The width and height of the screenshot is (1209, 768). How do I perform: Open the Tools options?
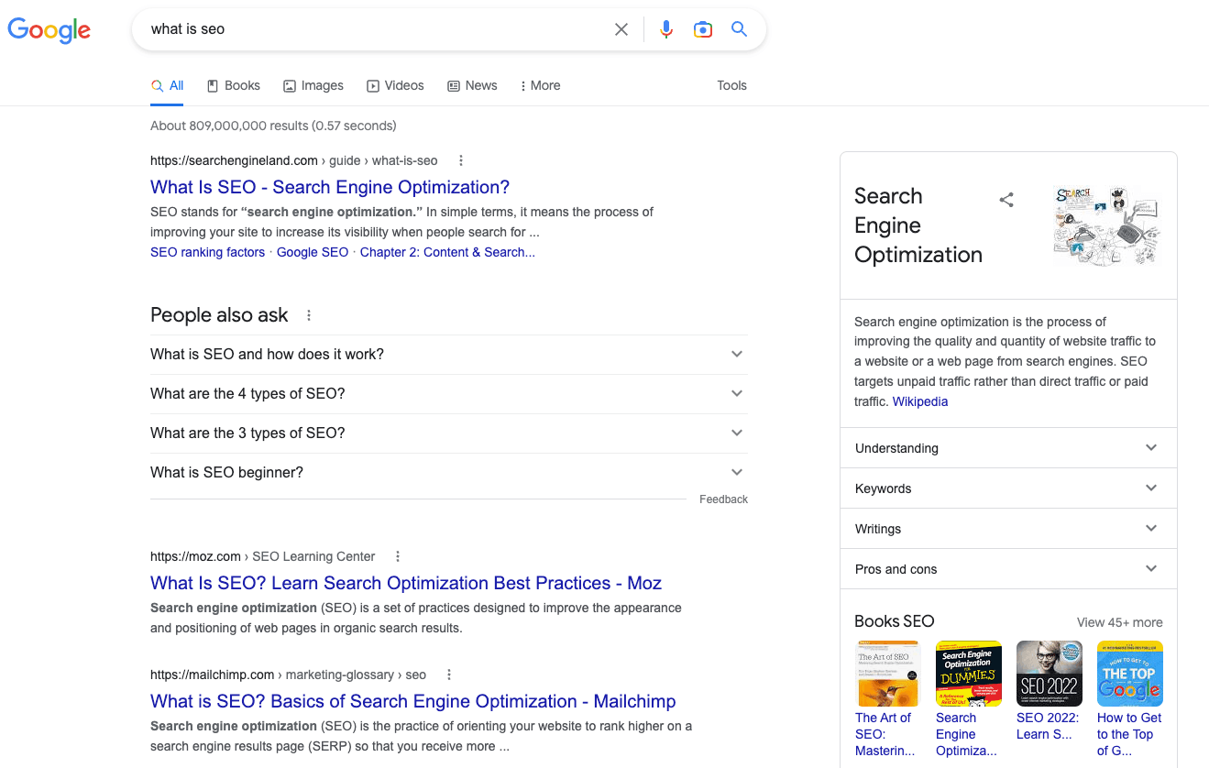731,85
